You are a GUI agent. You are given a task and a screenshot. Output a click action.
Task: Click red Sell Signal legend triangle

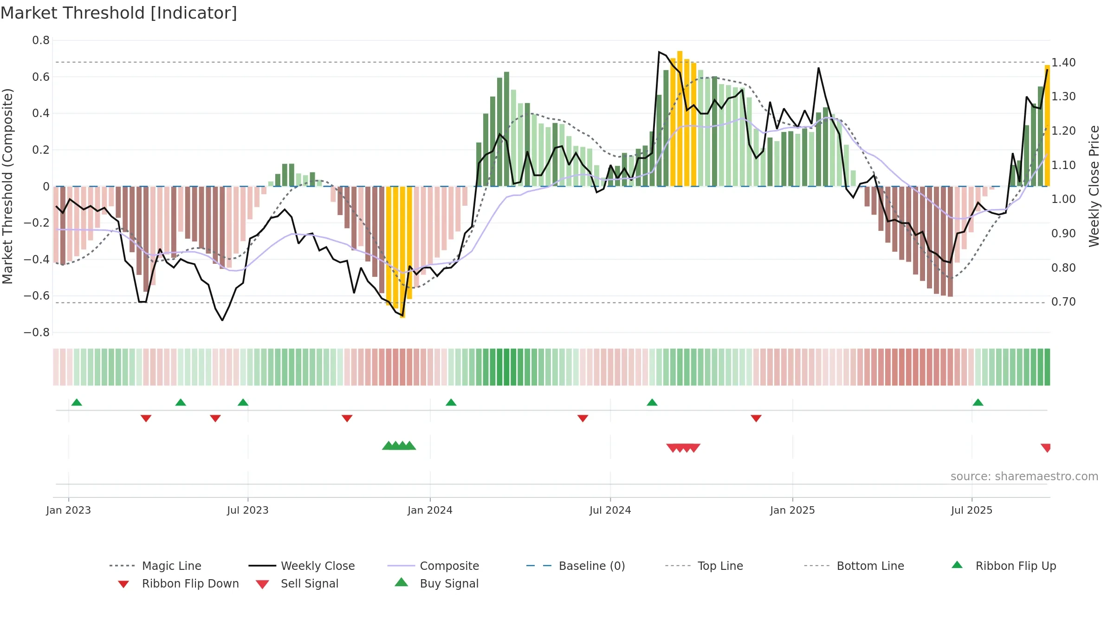[262, 584]
